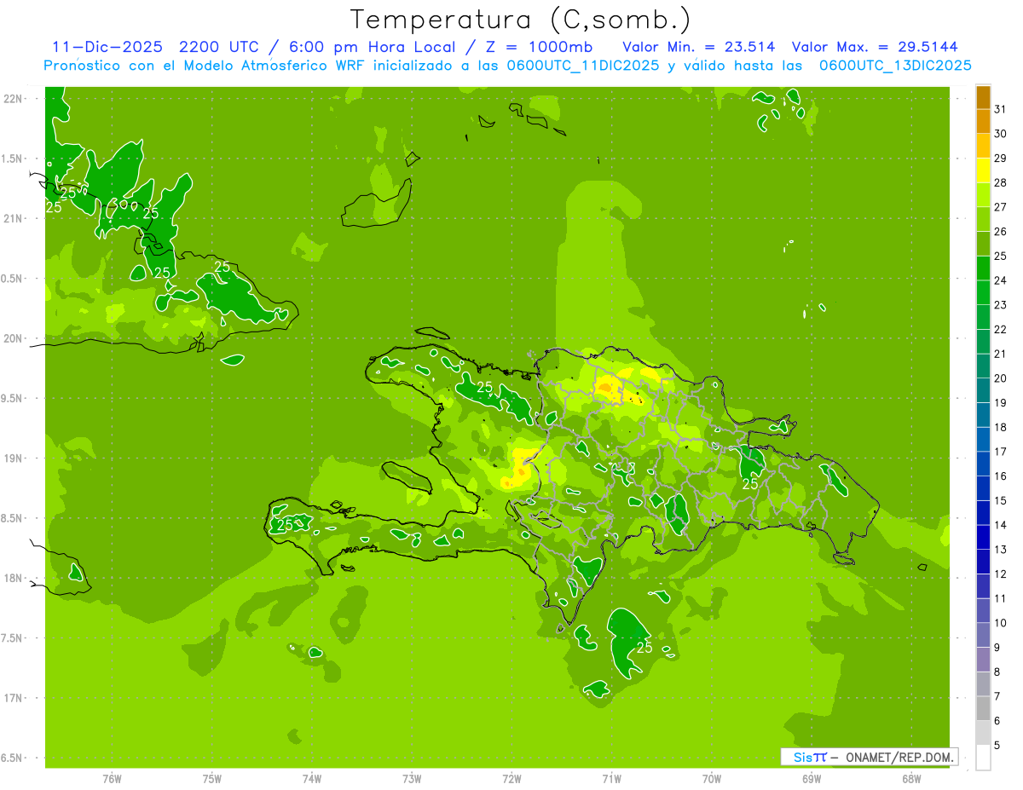This screenshot has width=1023, height=790.
Task: Click the orange colorbar swatch between 30 and 31
Action: point(983,121)
